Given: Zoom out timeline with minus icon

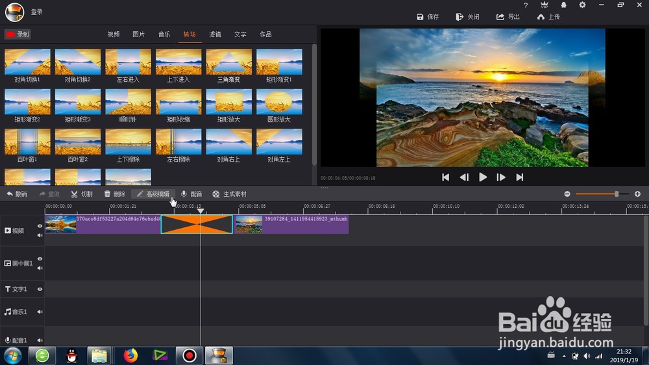Looking at the screenshot, I should (567, 194).
